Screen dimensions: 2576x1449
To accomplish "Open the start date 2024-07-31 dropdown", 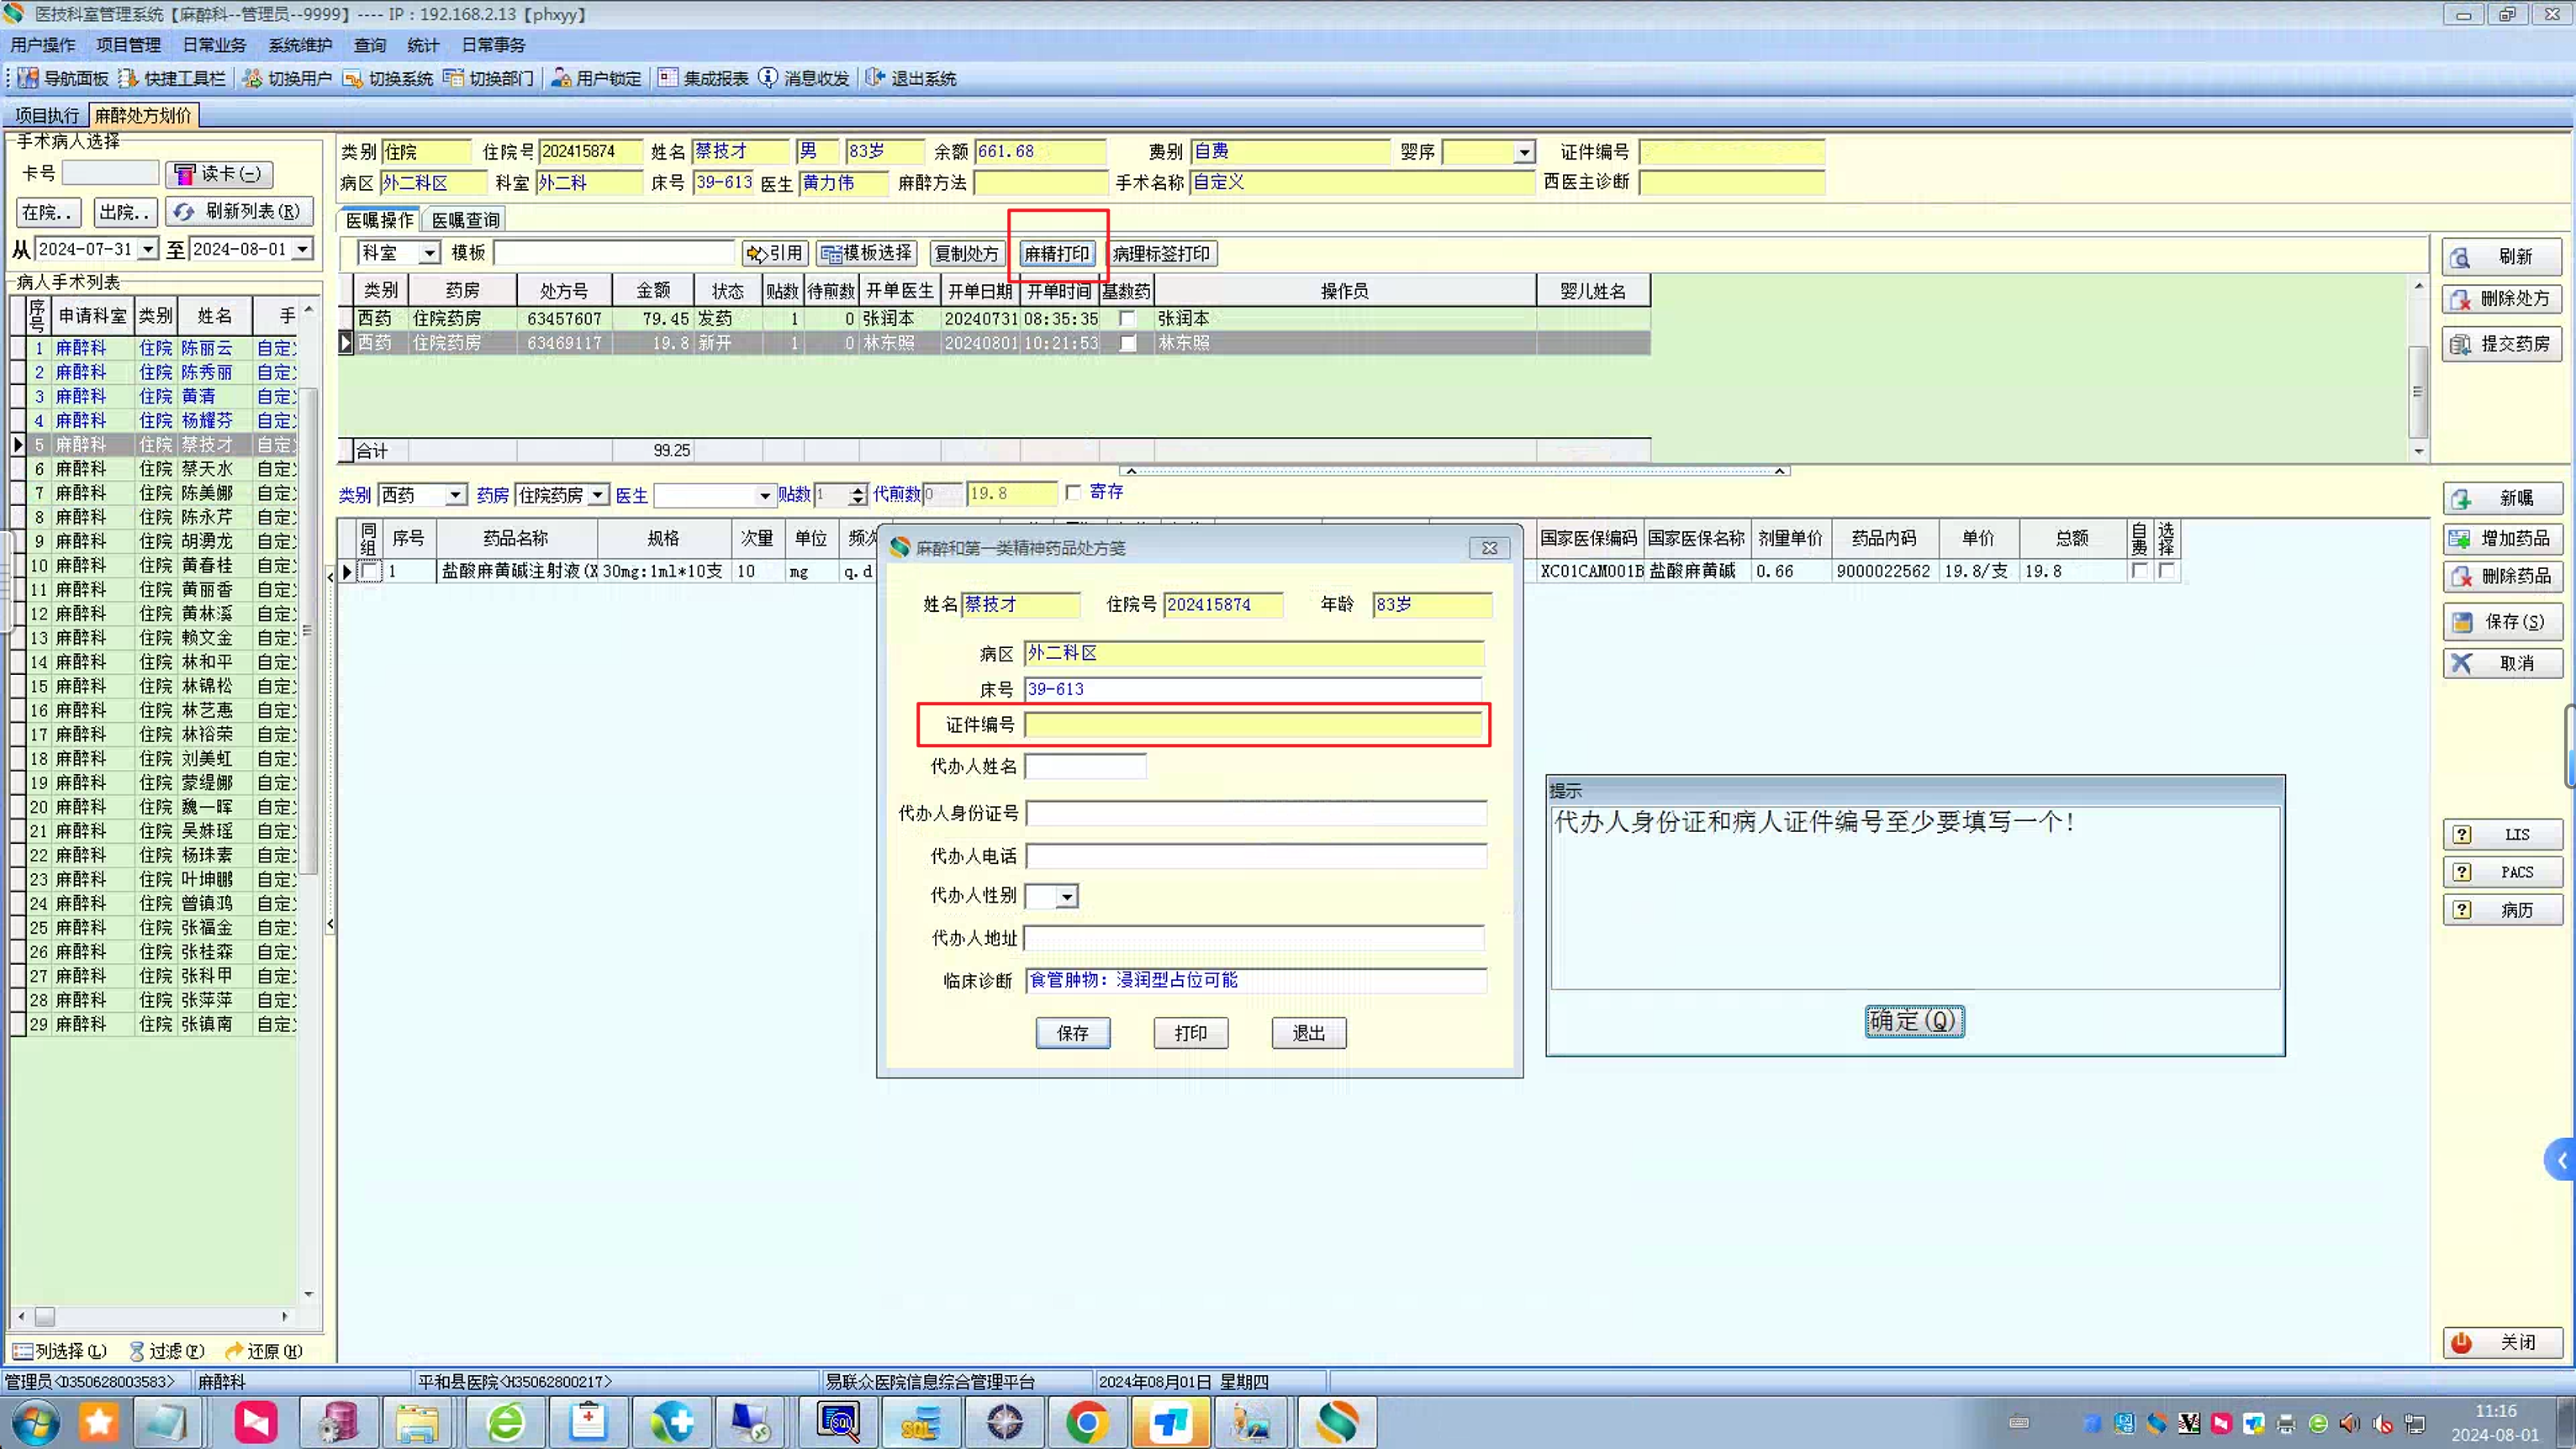I will tap(148, 249).
